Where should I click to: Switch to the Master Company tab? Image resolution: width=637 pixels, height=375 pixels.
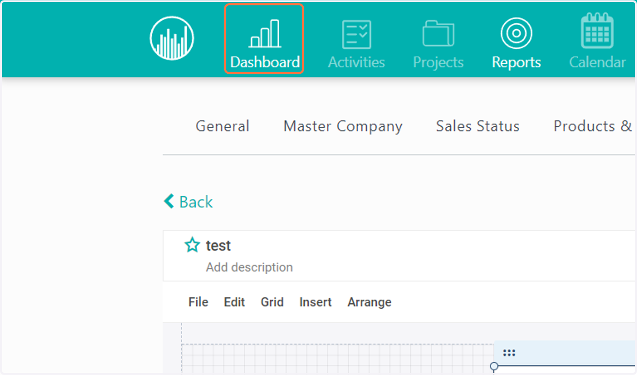coord(343,126)
